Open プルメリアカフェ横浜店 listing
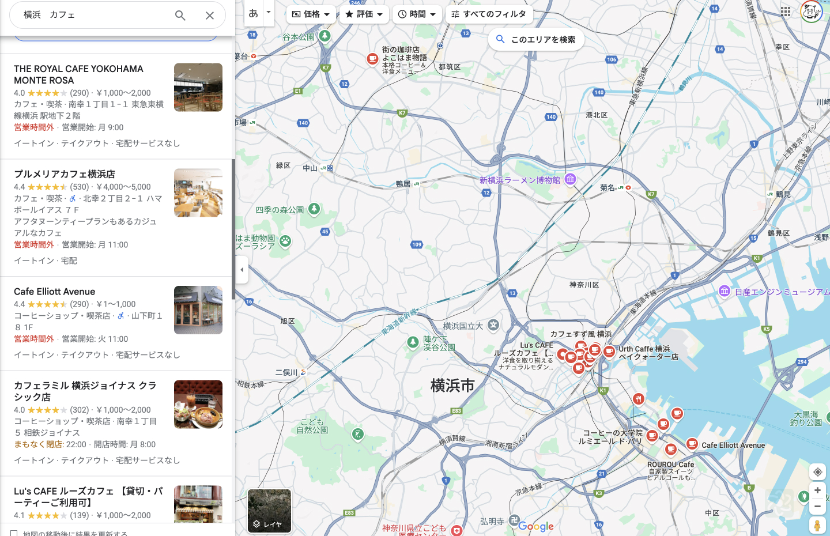This screenshot has height=536, width=830. click(116, 218)
